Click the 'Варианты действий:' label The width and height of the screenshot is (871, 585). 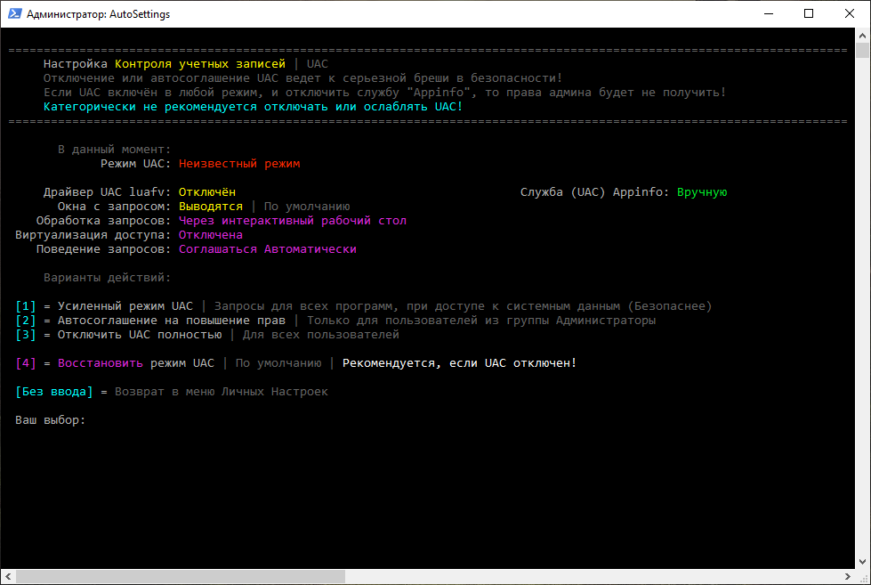point(108,278)
